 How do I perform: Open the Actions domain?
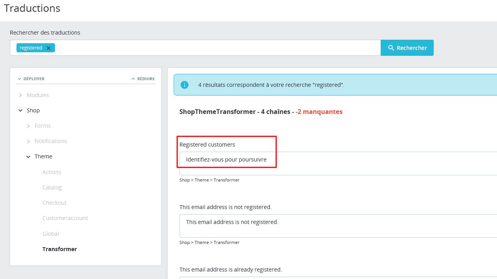coord(52,172)
